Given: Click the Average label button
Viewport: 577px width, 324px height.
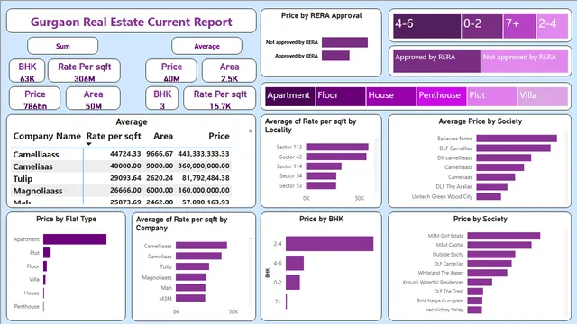Looking at the screenshot, I should (206, 46).
